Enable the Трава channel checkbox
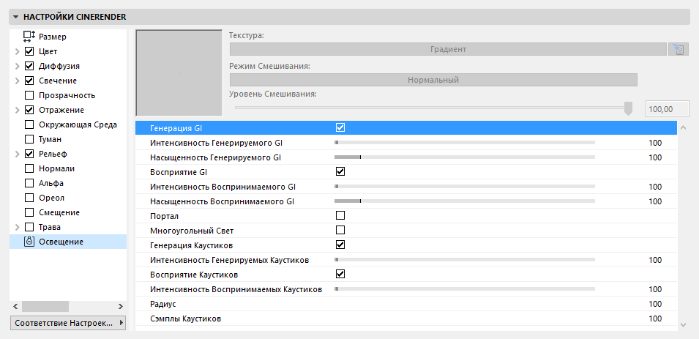 tap(29, 227)
